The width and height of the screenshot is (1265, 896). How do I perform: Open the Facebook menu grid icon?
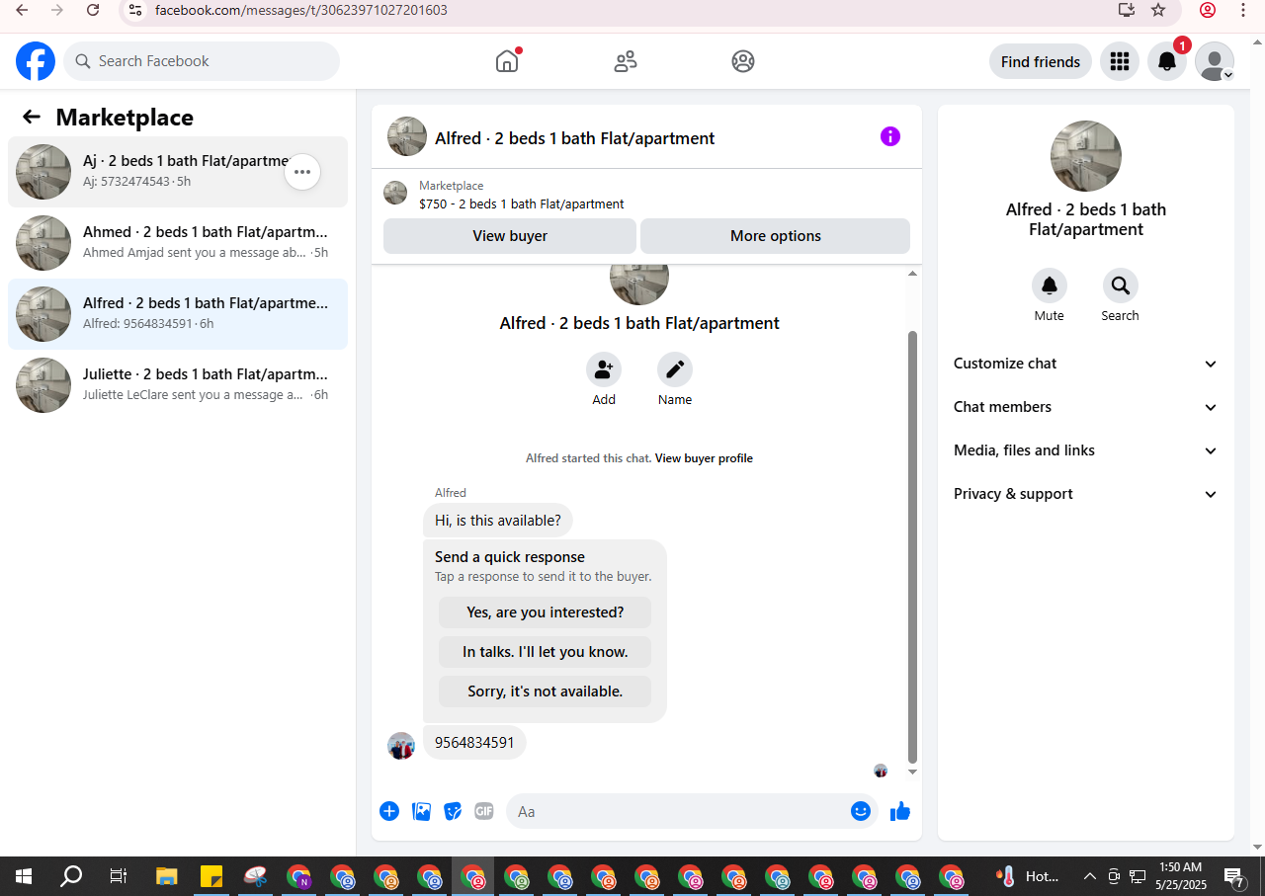pyautogui.click(x=1120, y=61)
